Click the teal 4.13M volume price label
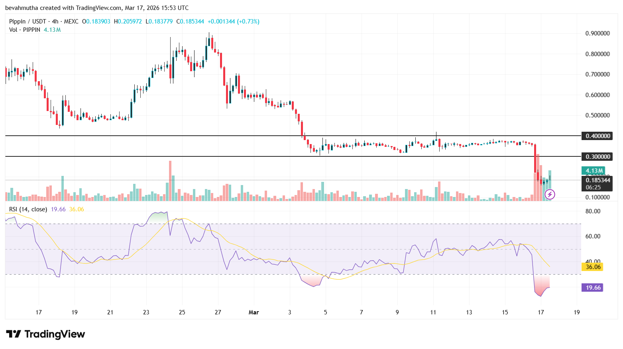Viewport: 623px width, 349px height. coord(594,170)
